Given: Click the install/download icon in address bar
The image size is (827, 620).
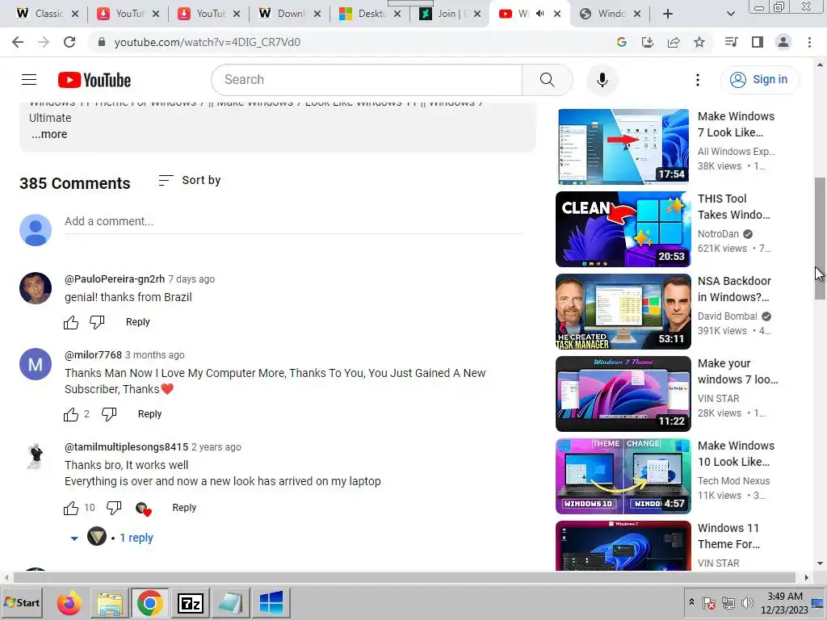Looking at the screenshot, I should click(647, 42).
